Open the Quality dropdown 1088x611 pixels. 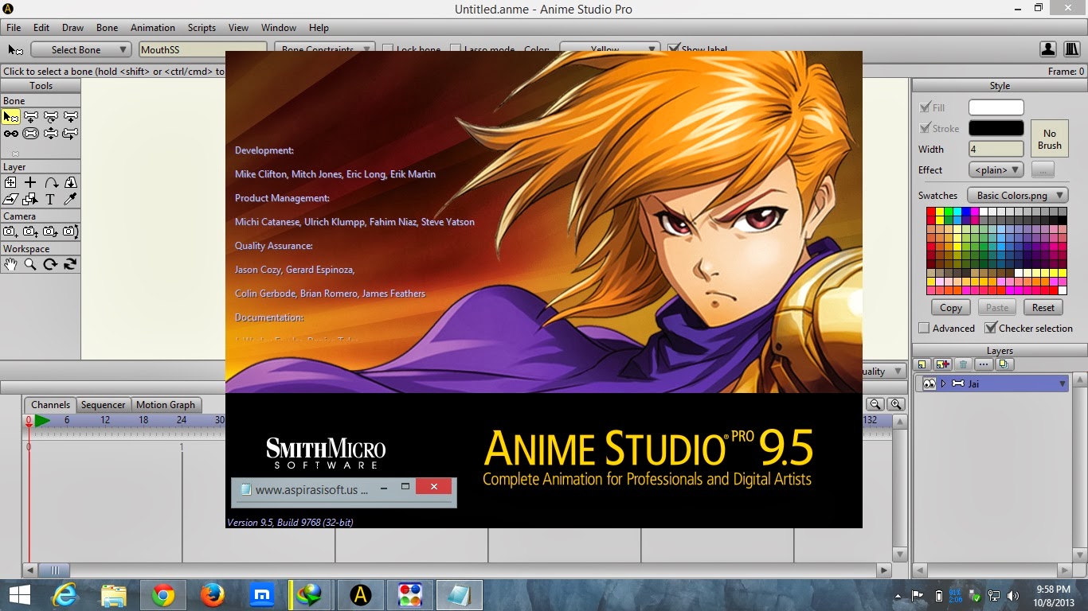coord(885,372)
